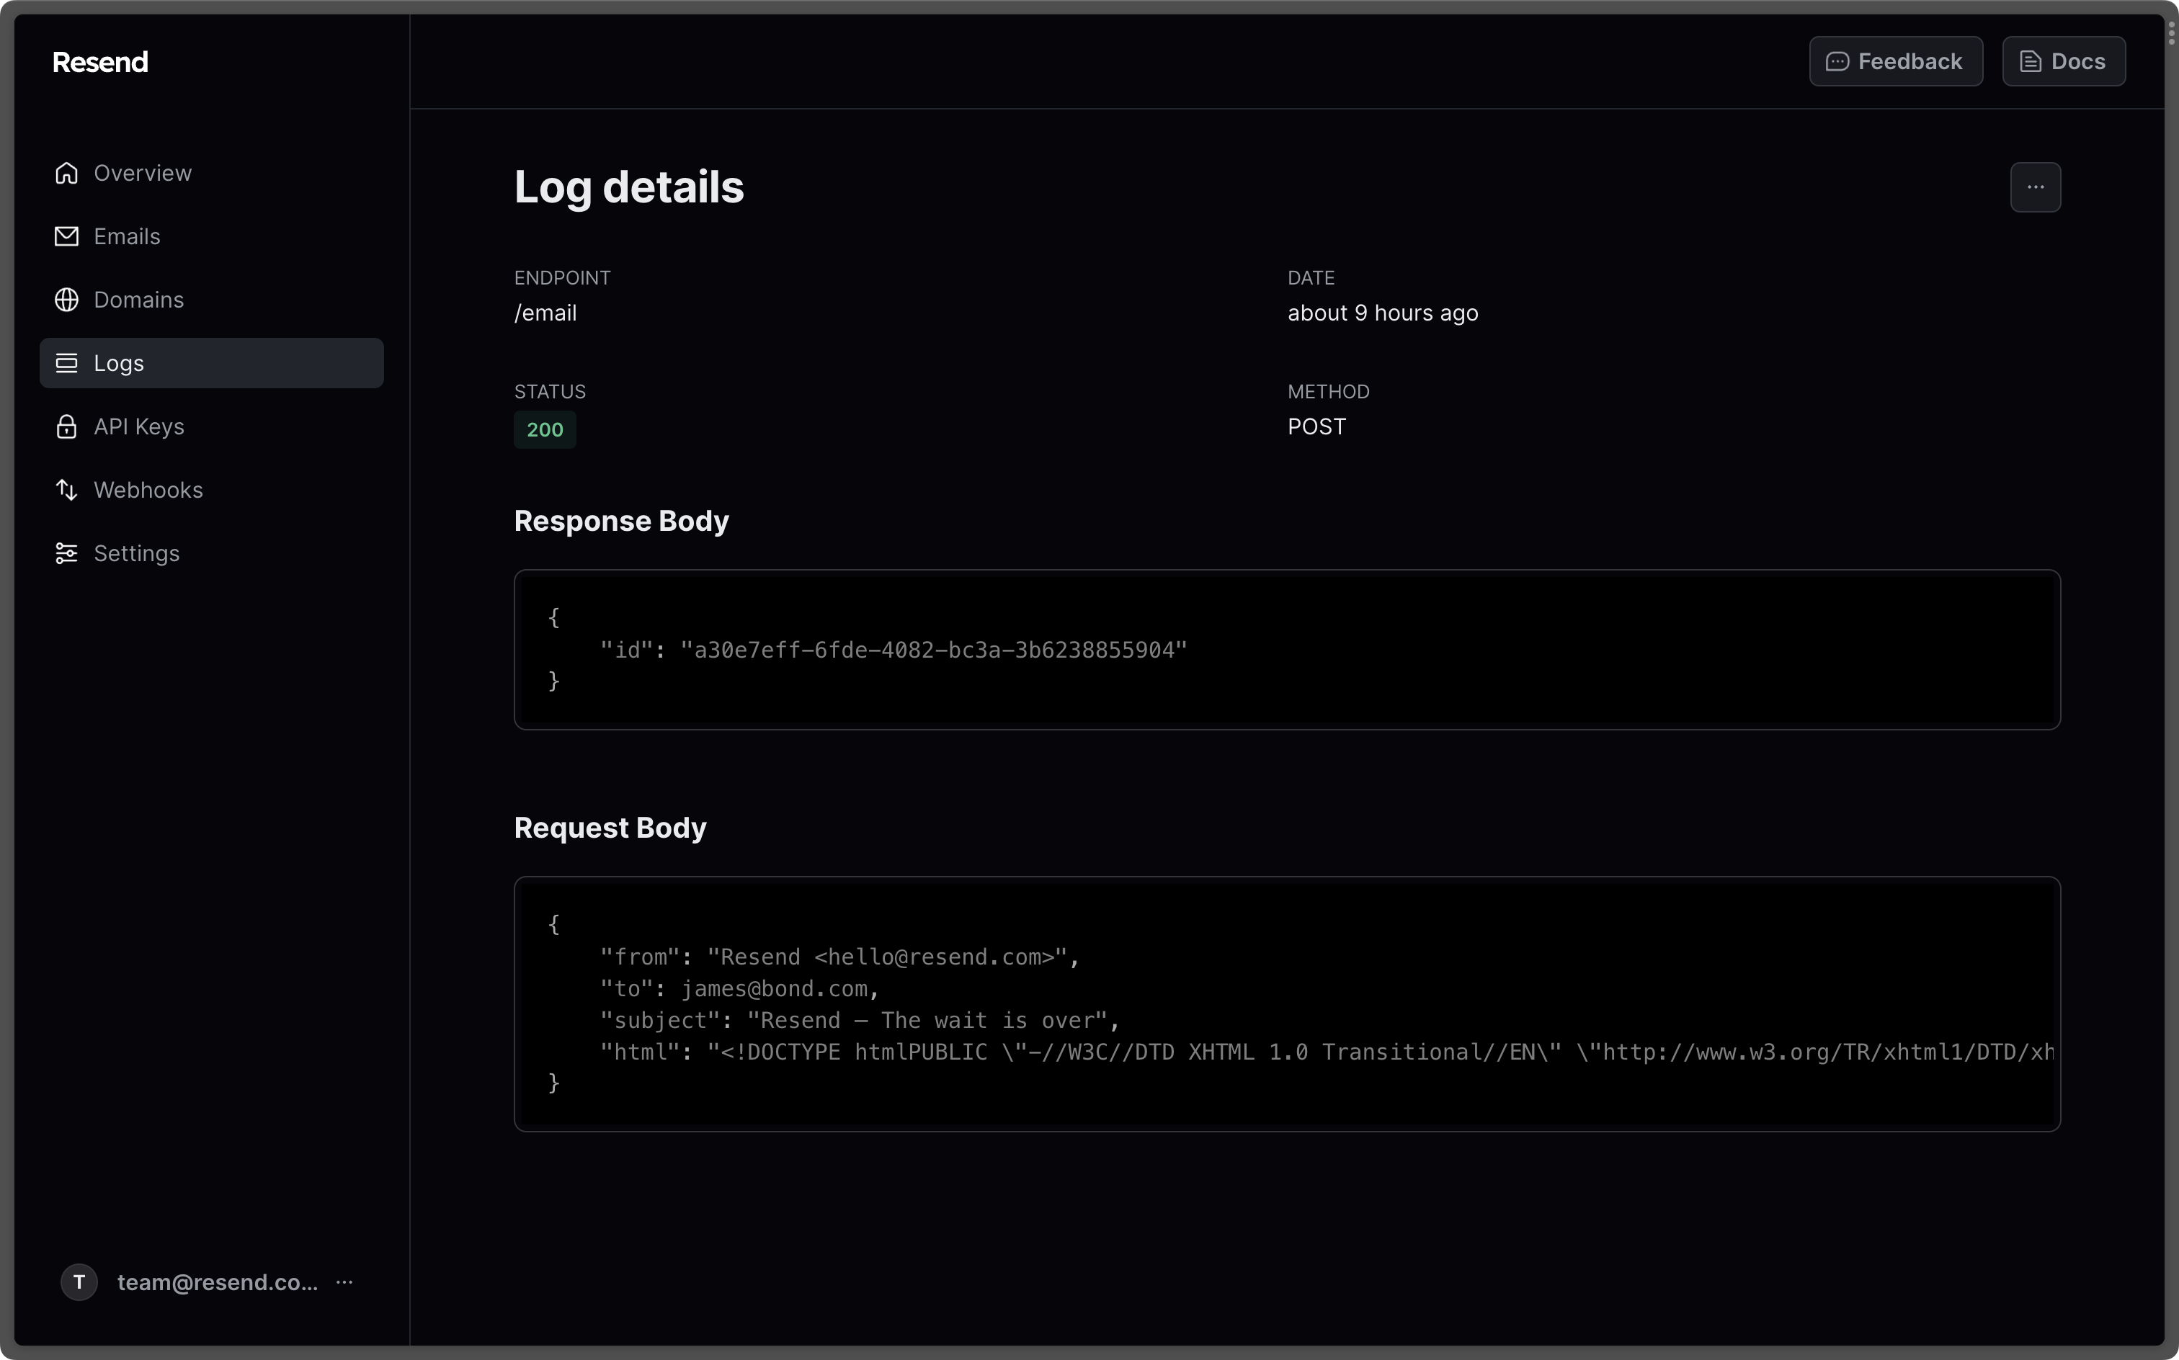Click the "from" line in Request Body
Screen dimensions: 2179x1360
pos(839,956)
